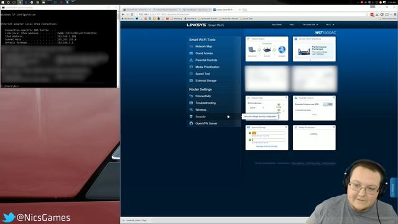This screenshot has height=224, width=398.
Task: Click the OpenVPN Server icon
Action: [191, 123]
